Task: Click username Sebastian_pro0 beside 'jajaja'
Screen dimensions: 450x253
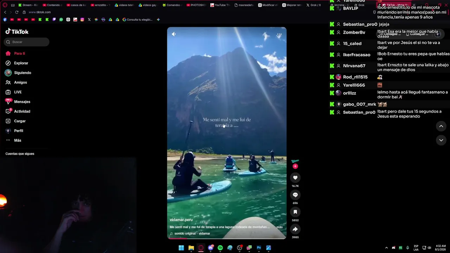Action: (360, 25)
